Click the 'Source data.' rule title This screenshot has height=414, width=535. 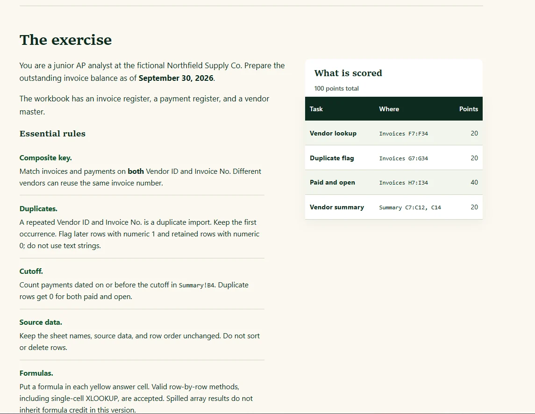[x=41, y=322]
